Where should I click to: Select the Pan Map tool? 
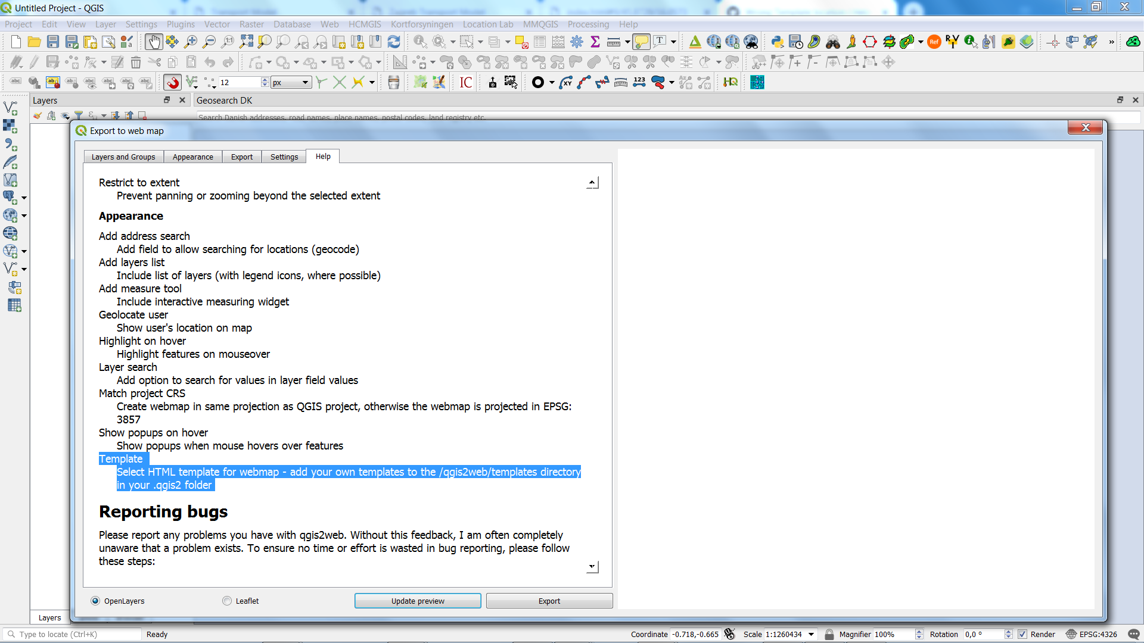[x=154, y=42]
